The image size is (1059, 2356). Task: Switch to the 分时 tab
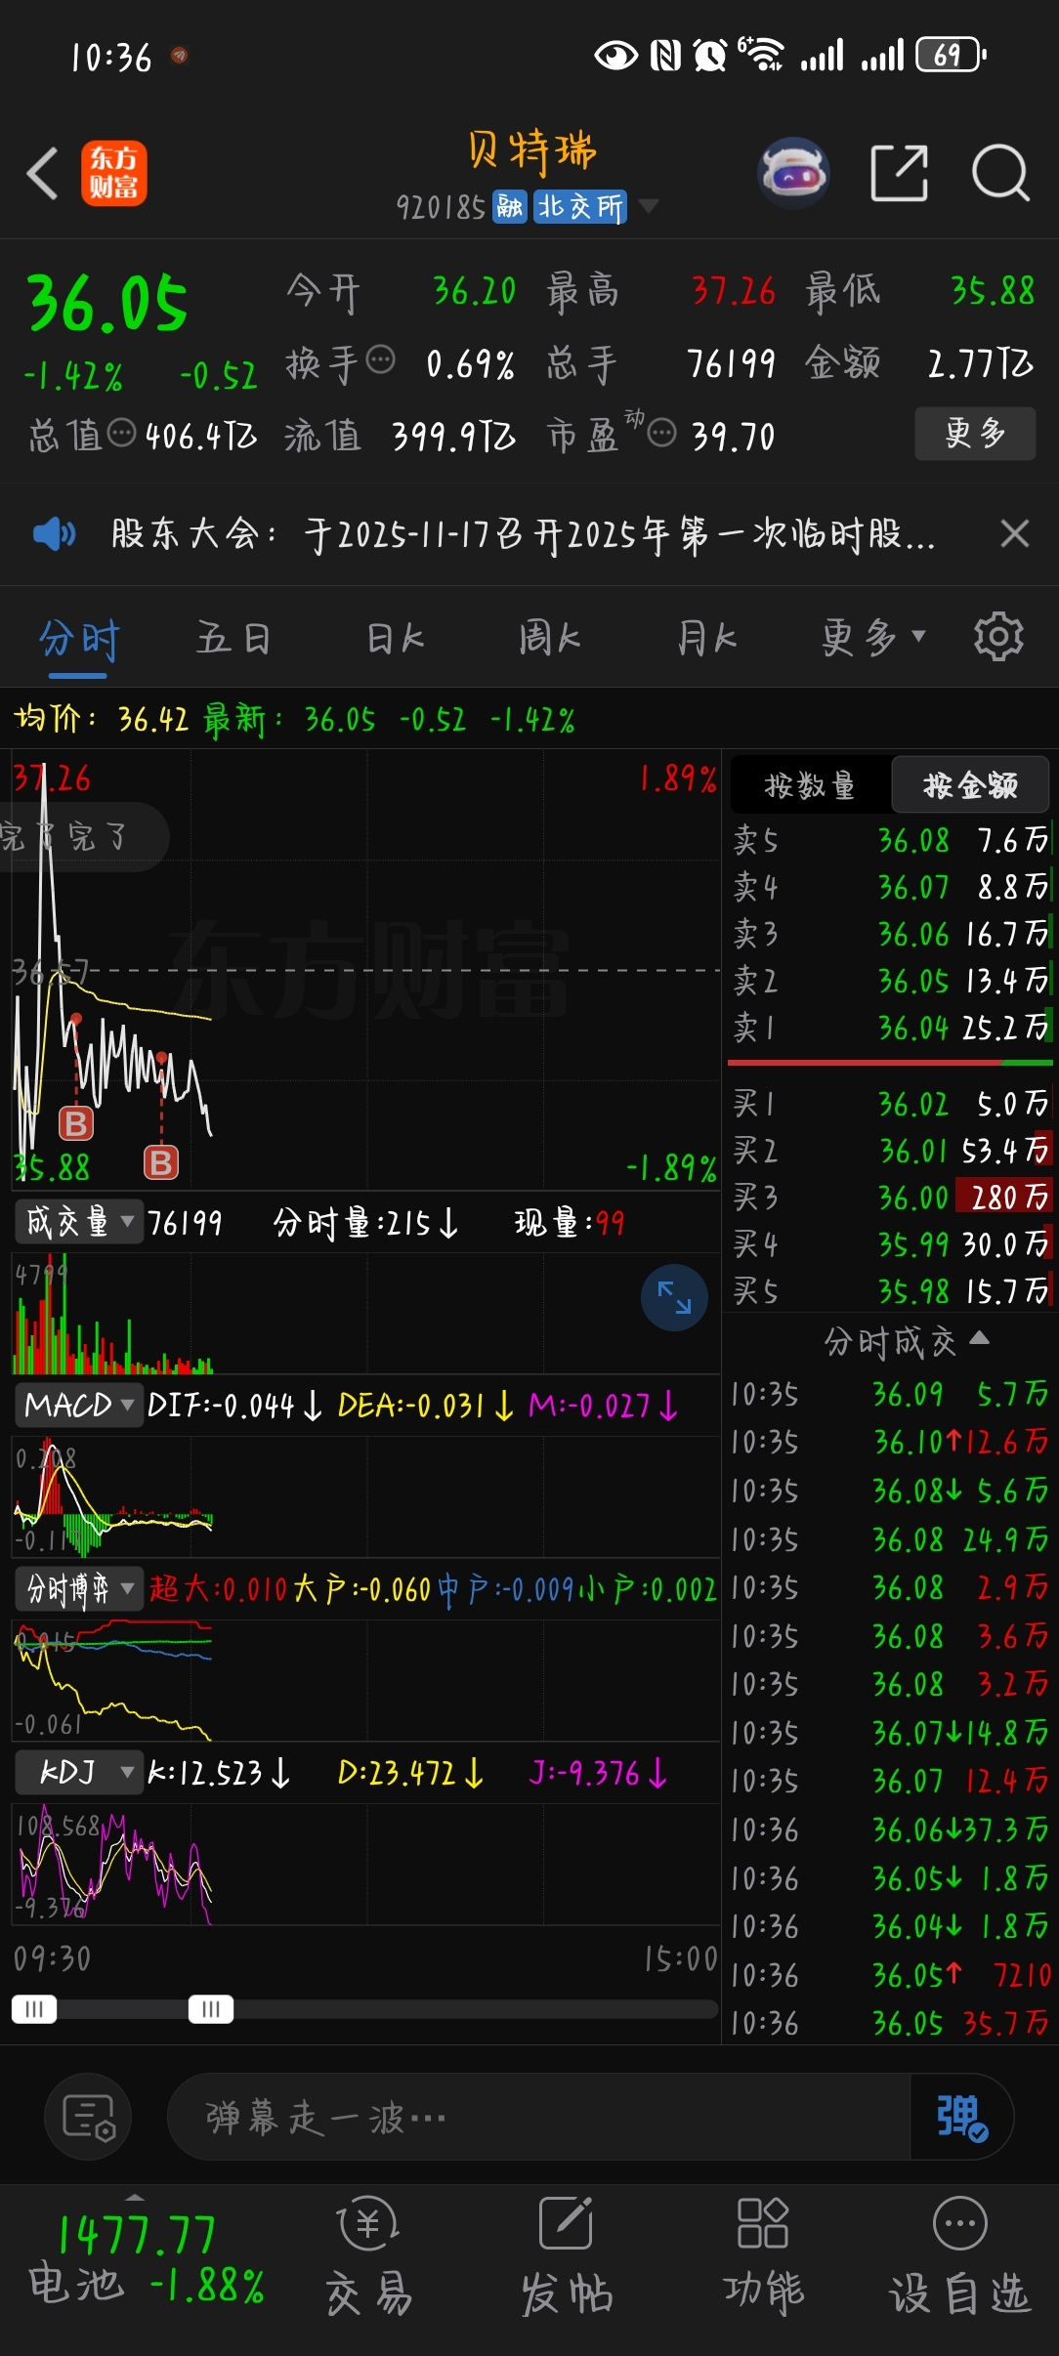[x=78, y=640]
